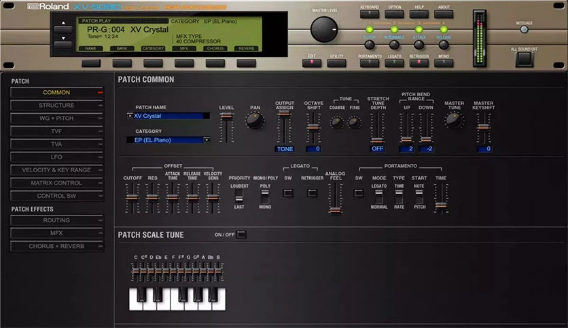Adjust the patch Level slider
The image size is (568, 328).
[226, 116]
